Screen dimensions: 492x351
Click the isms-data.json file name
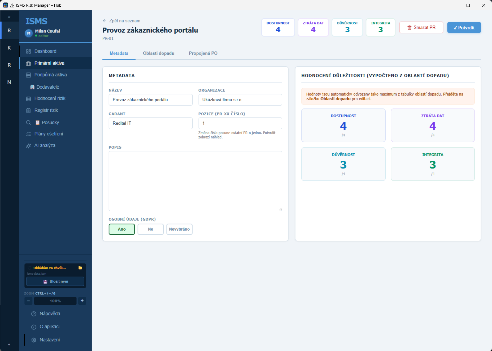coord(37,274)
